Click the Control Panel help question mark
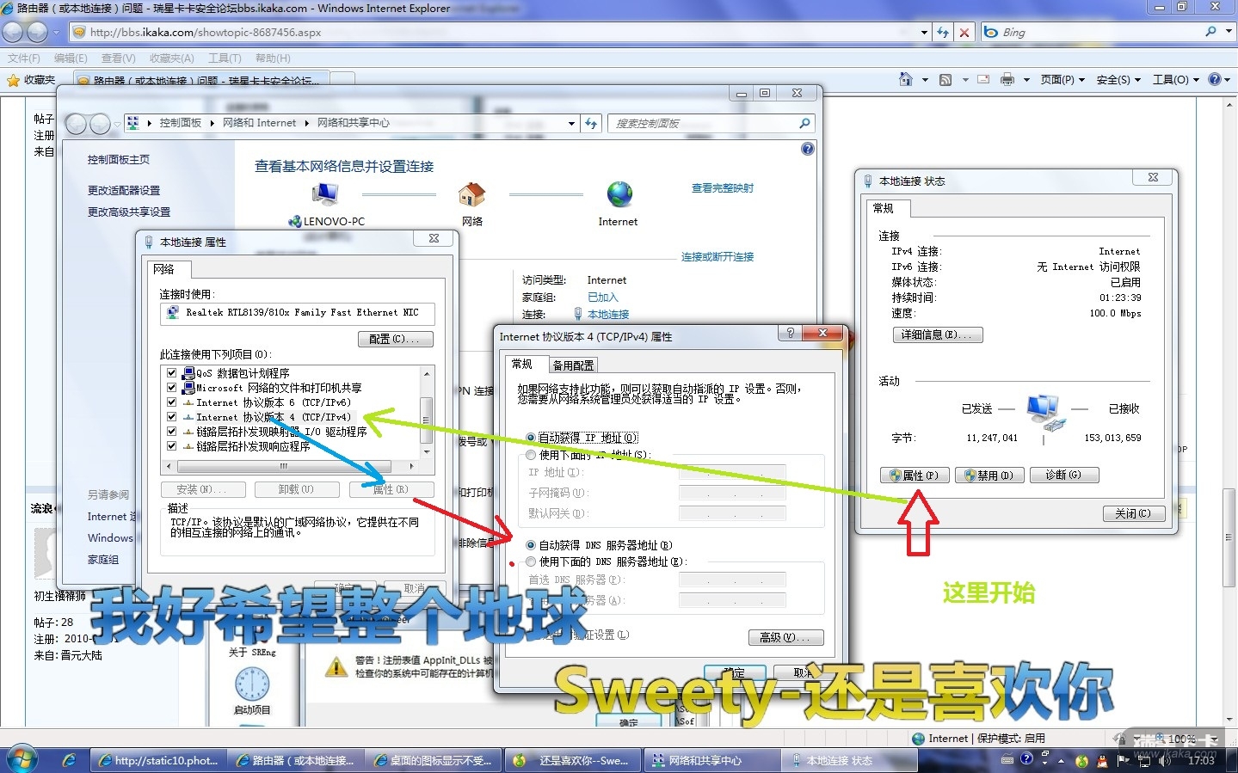Image resolution: width=1238 pixels, height=773 pixels. pyautogui.click(x=808, y=149)
